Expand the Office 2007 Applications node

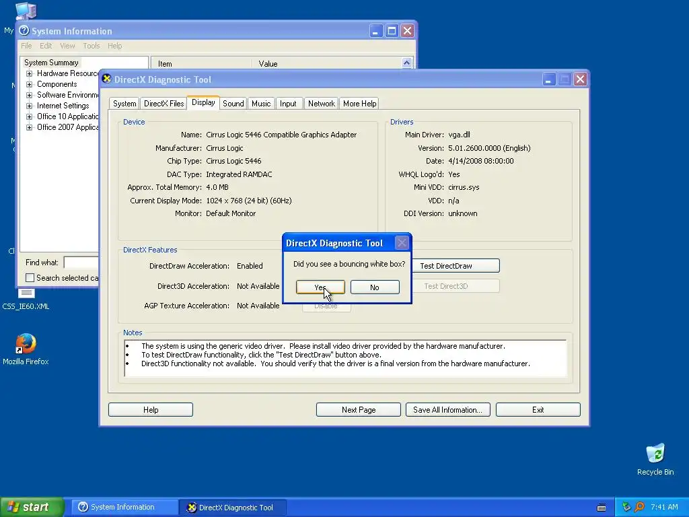coord(29,127)
